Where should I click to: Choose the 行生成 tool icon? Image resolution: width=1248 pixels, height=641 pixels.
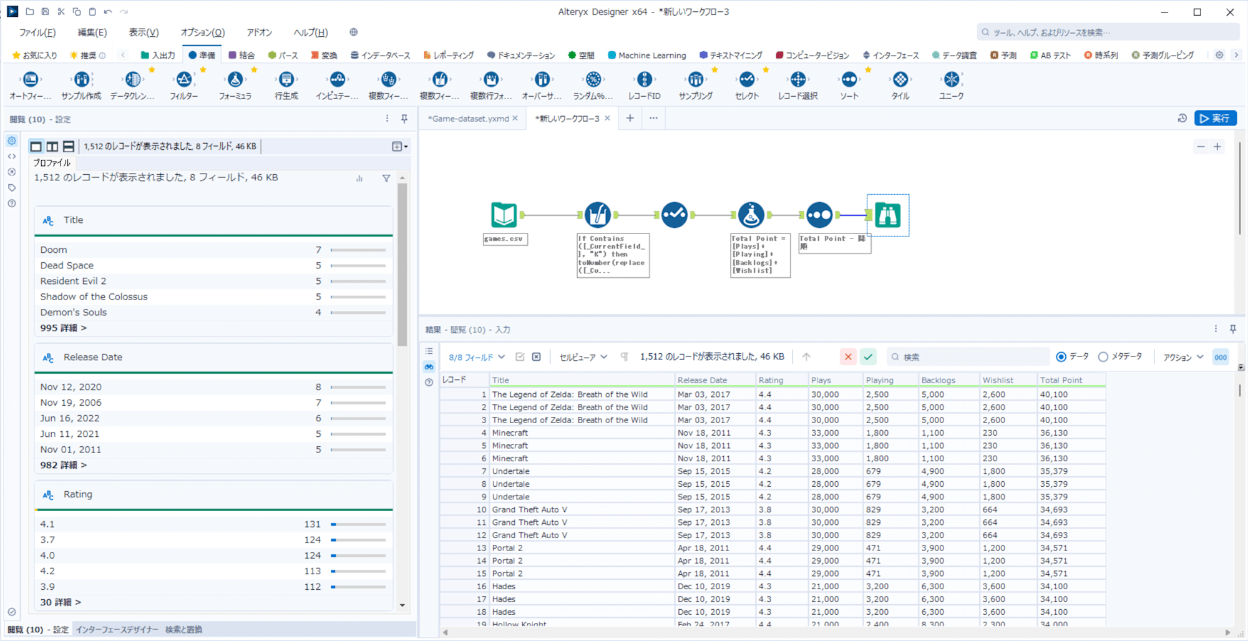click(286, 79)
